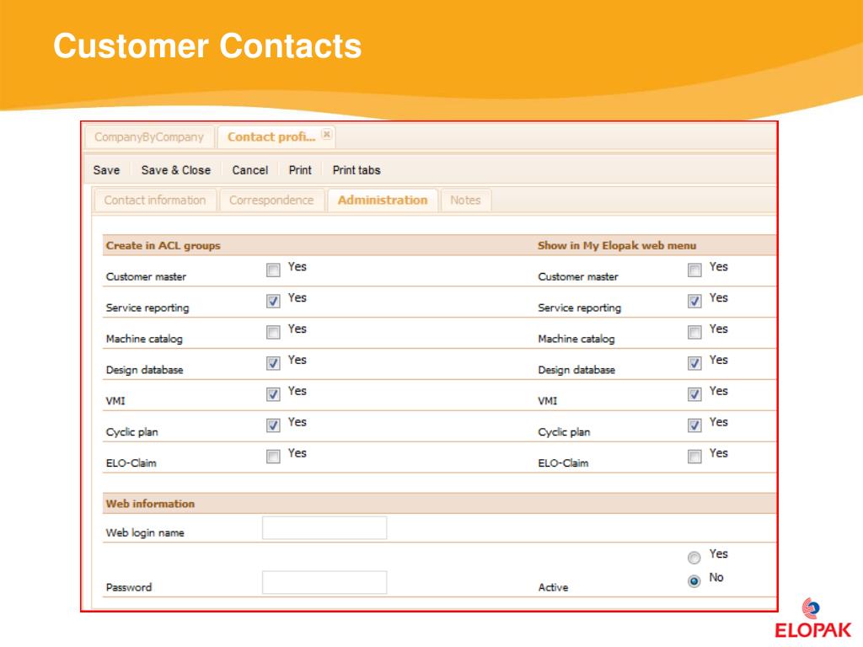Screen dimensions: 863x647
Task: Open the Correspondence tab
Action: click(271, 201)
